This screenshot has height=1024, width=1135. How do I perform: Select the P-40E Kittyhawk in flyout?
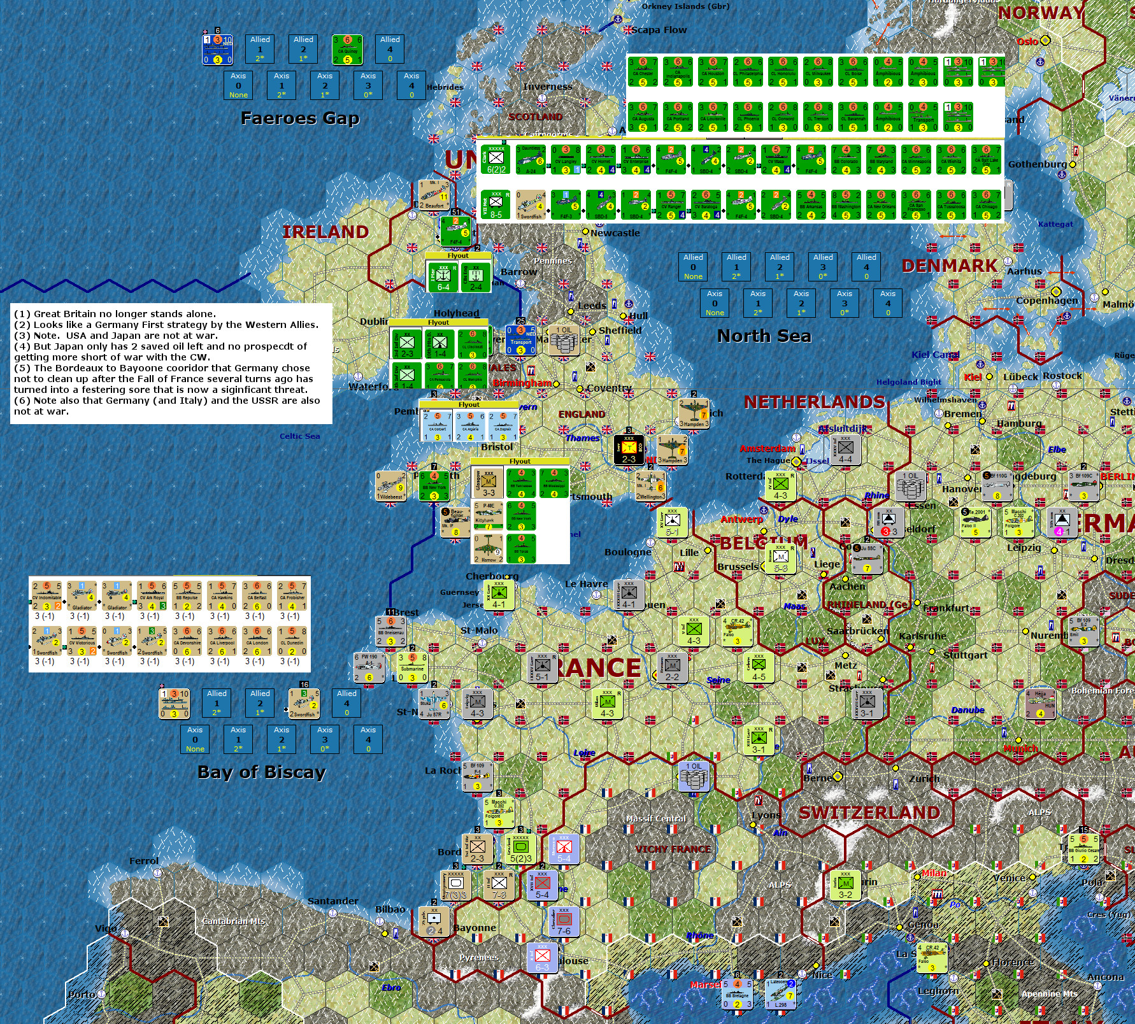point(489,516)
